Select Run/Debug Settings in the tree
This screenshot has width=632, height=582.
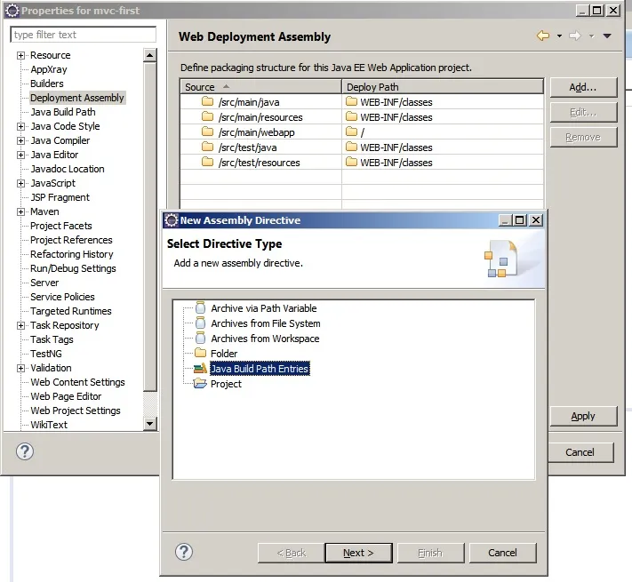pos(73,268)
